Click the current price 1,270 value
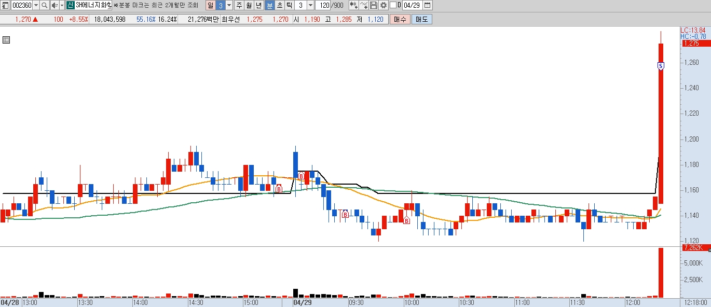Screen dimensions: 711x307 (23, 19)
